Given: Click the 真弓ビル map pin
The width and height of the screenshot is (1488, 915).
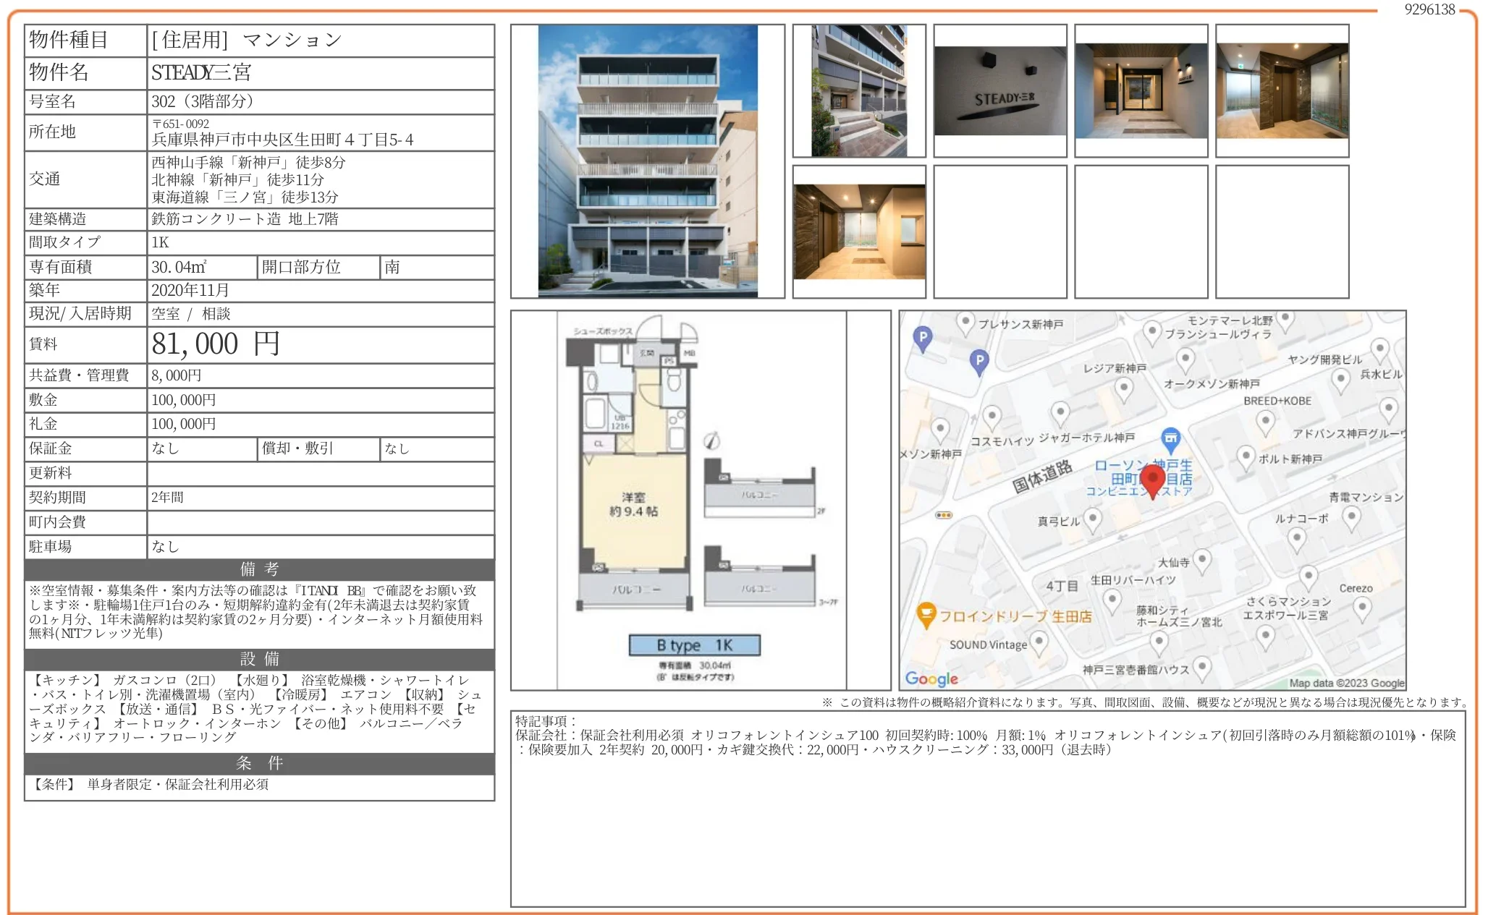Looking at the screenshot, I should point(1093,518).
